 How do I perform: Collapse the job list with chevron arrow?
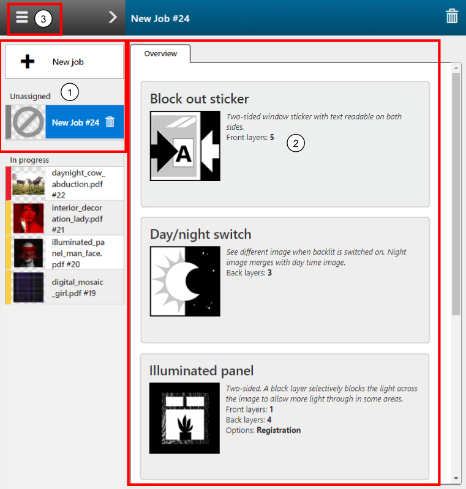[113, 17]
